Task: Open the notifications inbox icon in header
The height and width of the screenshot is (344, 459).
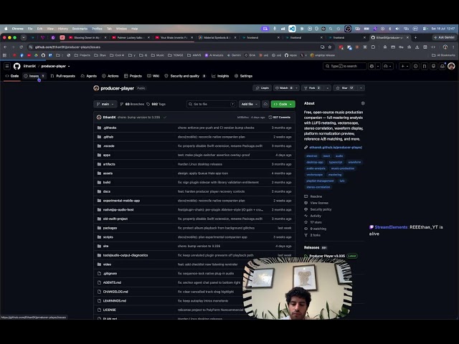Action: pyautogui.click(x=443, y=66)
